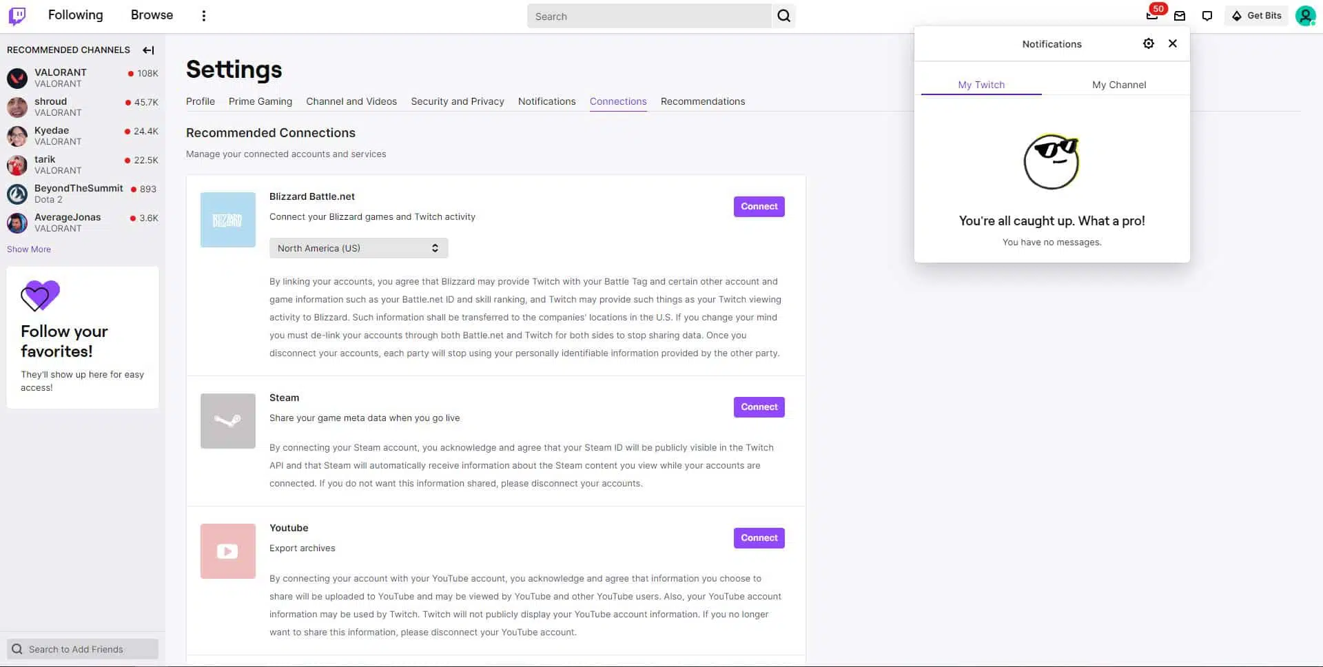Click the Twitch logo home icon

pyautogui.click(x=17, y=16)
